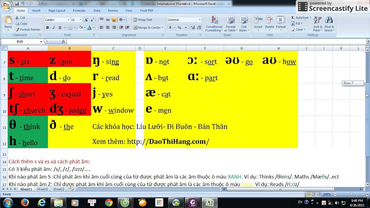The height and width of the screenshot is (208, 370).
Task: Save the workbook from Quick Access toolbar
Action: coord(17,3)
